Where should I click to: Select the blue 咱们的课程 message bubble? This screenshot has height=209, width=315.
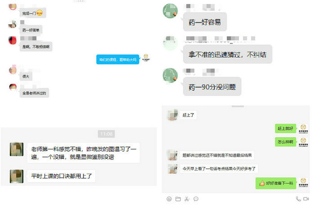click(118, 60)
